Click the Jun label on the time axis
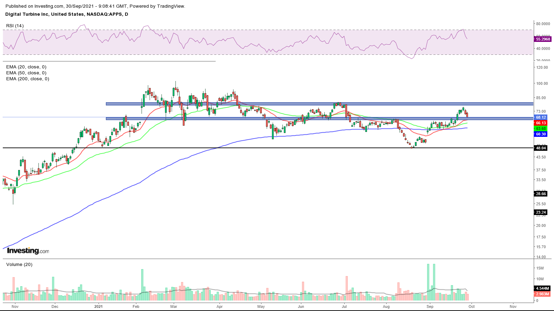 (x=301, y=306)
